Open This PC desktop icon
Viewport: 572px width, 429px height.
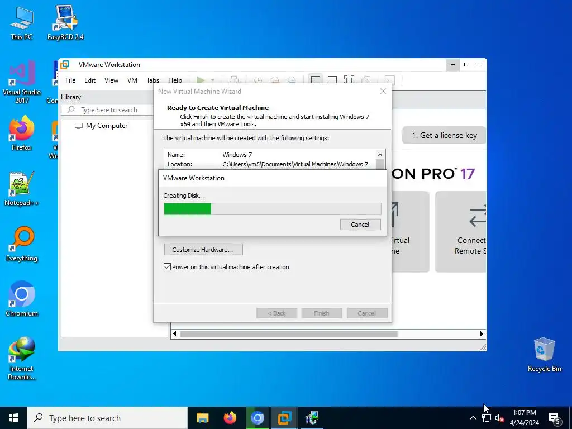22,23
